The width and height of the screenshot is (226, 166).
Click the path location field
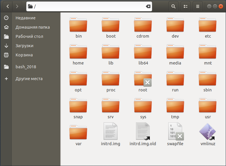pyautogui.click(x=87, y=6)
